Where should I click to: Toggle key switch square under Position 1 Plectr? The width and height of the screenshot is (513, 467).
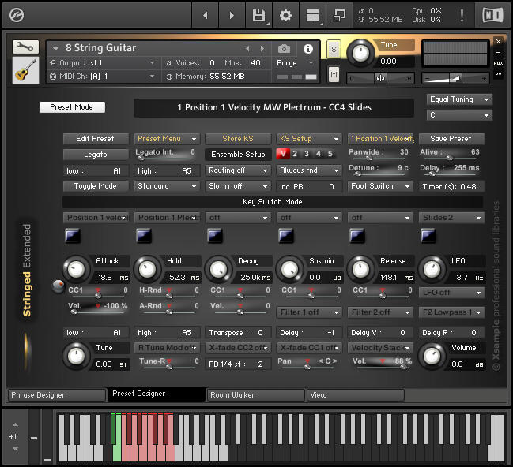(144, 235)
